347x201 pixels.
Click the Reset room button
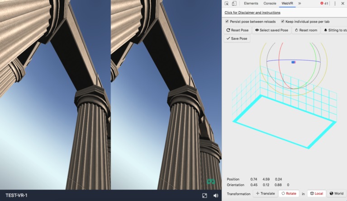(x=306, y=30)
